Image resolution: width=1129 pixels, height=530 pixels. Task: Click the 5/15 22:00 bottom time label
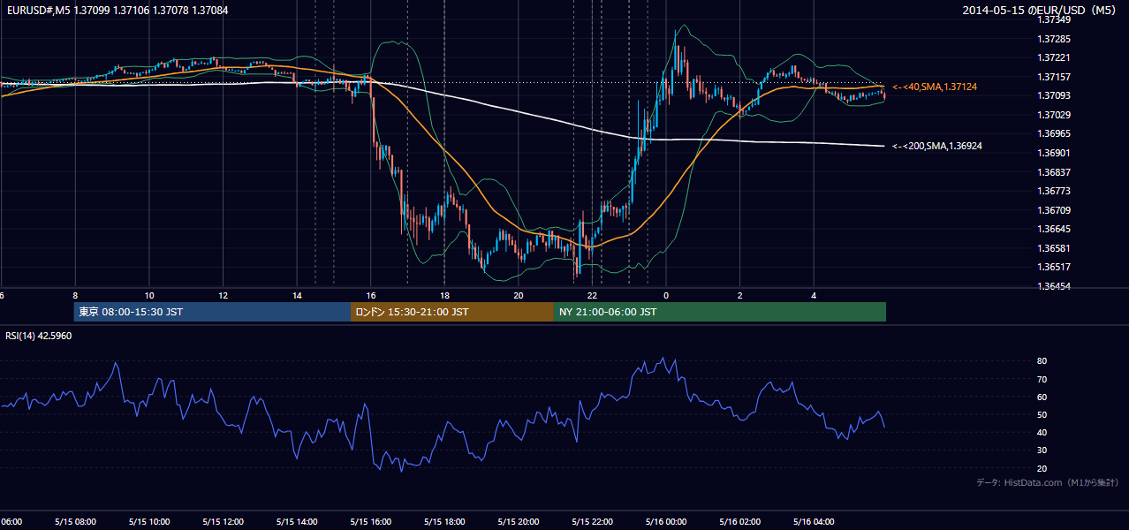coord(592,521)
